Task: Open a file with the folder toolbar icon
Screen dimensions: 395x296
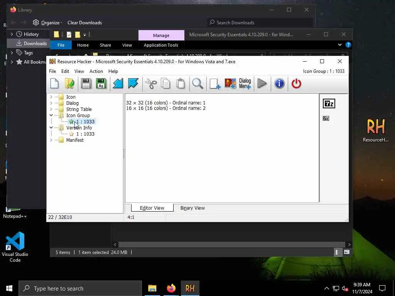Action: pos(69,84)
